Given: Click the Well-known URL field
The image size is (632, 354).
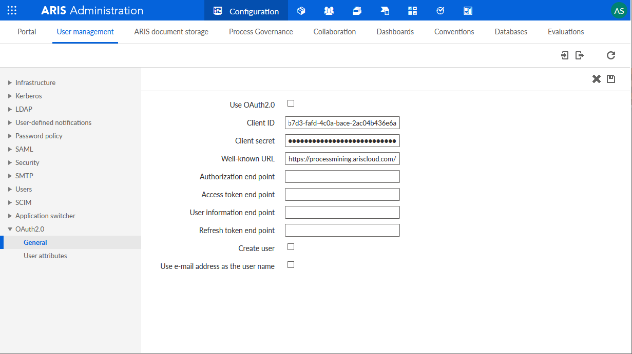Looking at the screenshot, I should coord(342,159).
